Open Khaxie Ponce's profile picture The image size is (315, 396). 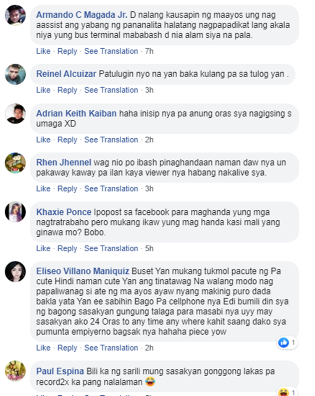click(x=16, y=212)
